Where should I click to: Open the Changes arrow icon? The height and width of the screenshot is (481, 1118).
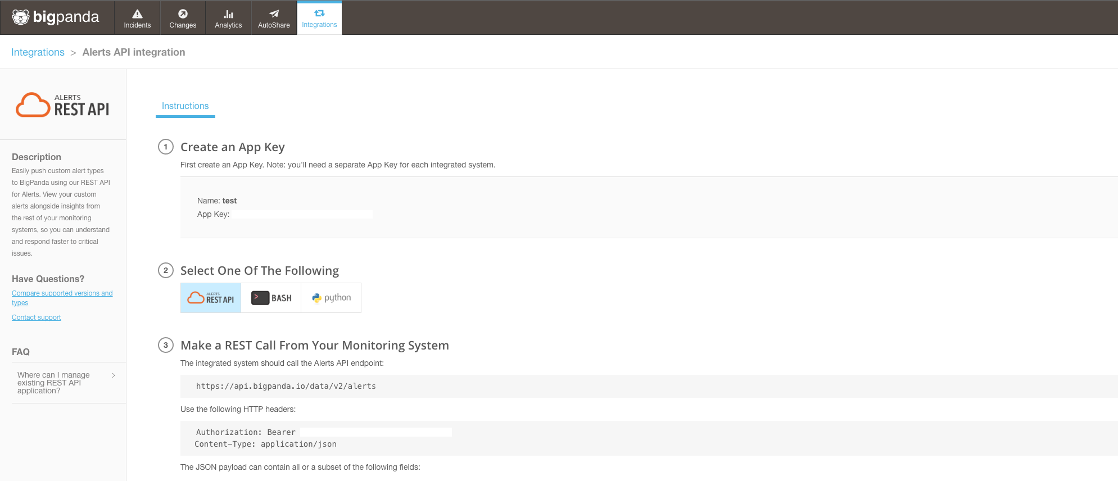coord(183,14)
